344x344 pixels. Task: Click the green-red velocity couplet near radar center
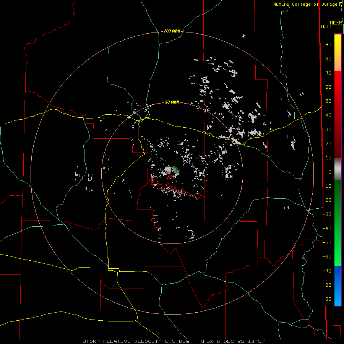pyautogui.click(x=172, y=172)
